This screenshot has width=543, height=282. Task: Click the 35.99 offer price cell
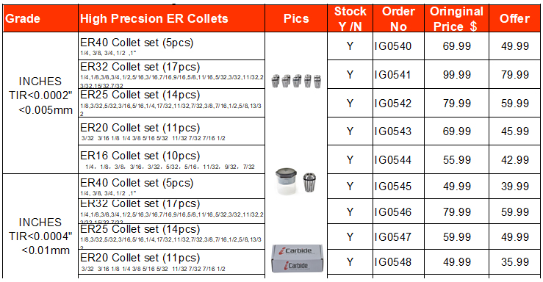pyautogui.click(x=514, y=262)
